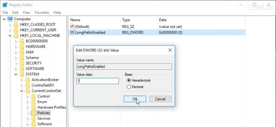Click the Computer icon in tree
Screen dimensions: 276x127
point(10,19)
